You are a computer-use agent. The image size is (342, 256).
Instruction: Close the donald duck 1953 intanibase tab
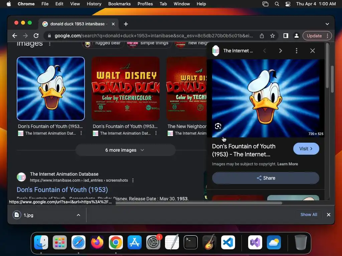click(113, 24)
